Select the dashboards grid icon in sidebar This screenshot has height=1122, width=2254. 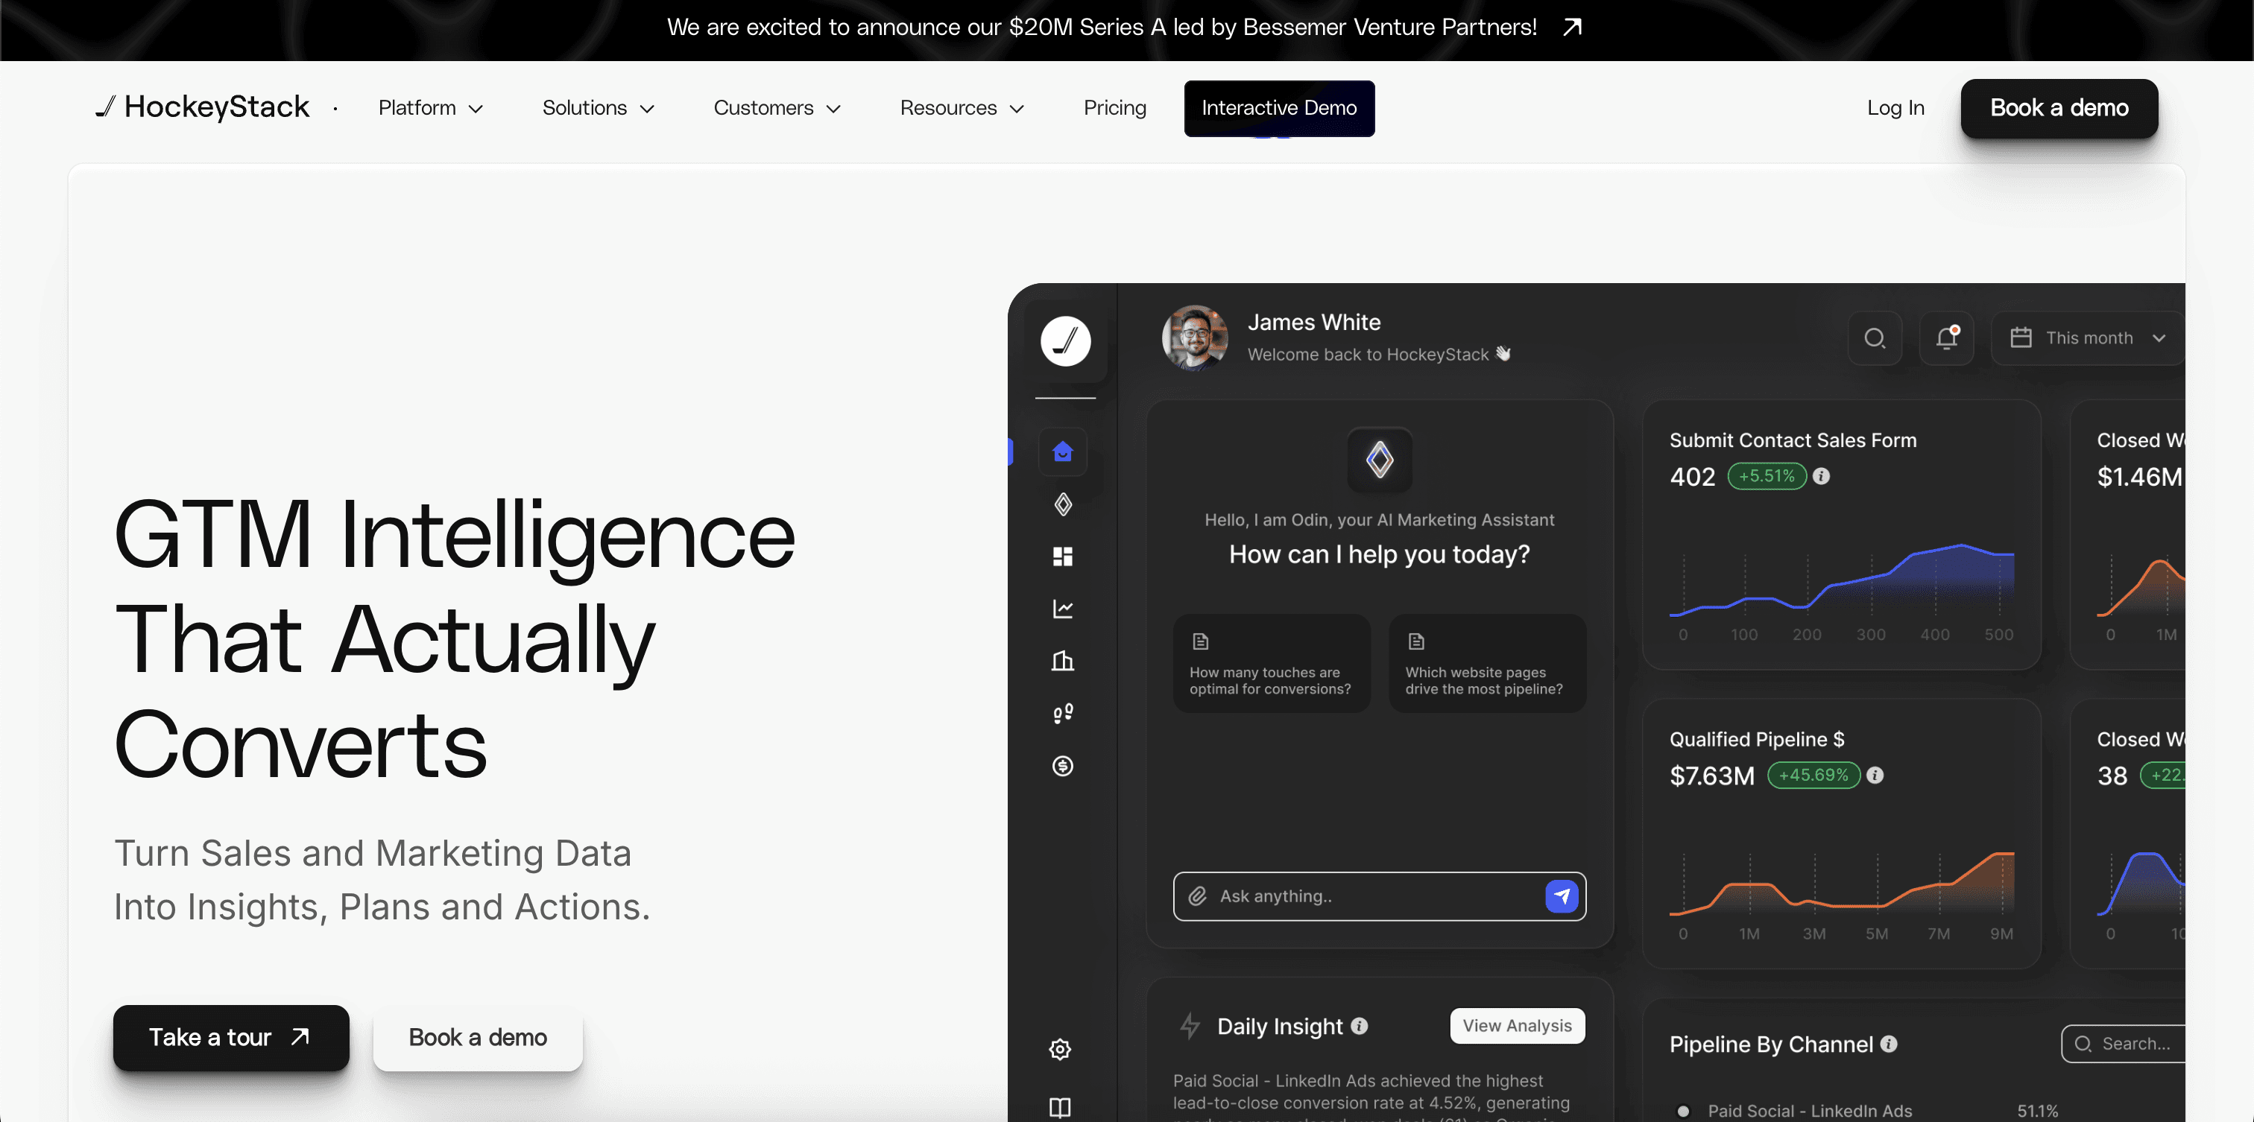coord(1062,557)
